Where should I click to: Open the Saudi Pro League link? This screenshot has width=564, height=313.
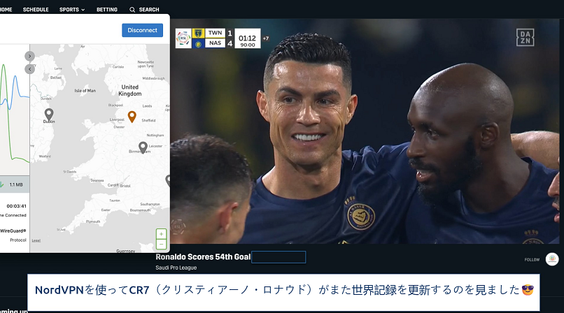(x=176, y=268)
